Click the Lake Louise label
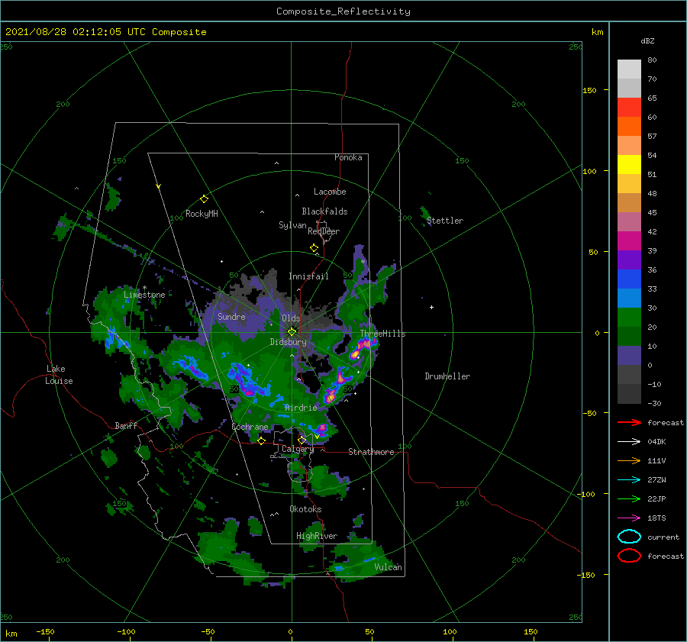The width and height of the screenshot is (687, 642). tap(59, 375)
